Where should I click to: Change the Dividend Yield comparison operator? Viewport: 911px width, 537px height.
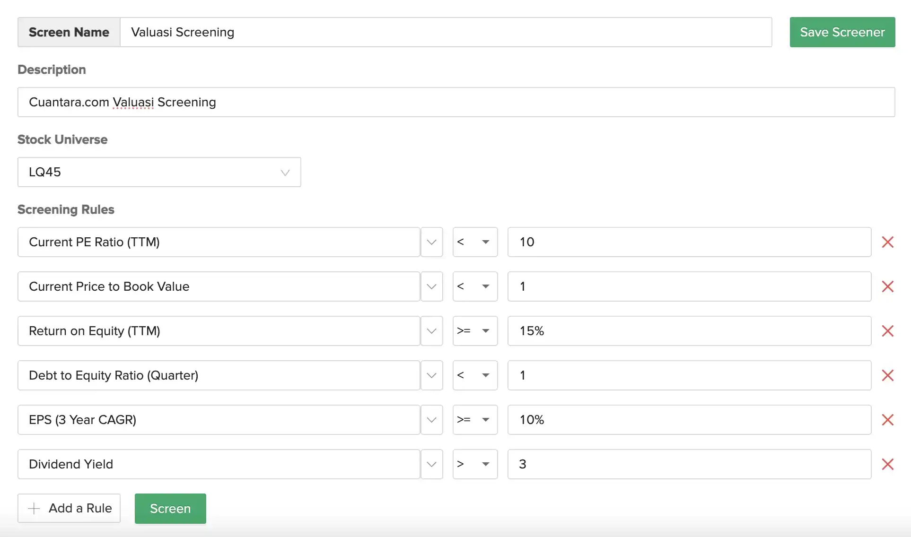coord(475,464)
